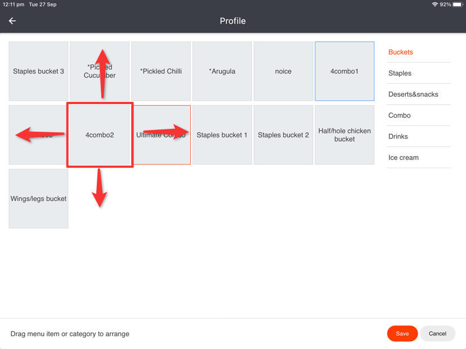Tap the Wi-Fi status icon
466x349 pixels.
coord(434,5)
